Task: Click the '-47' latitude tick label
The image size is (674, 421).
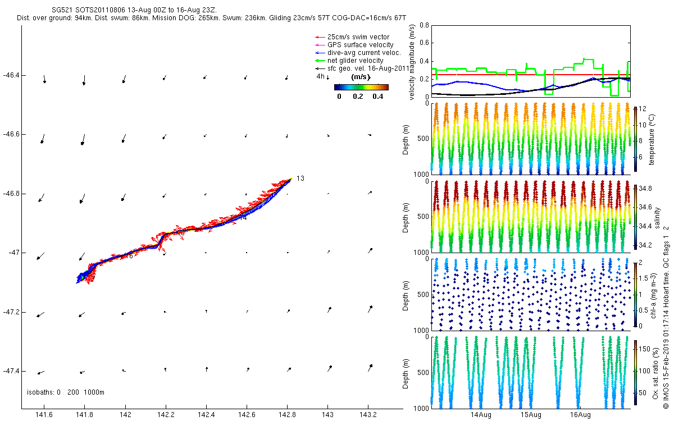Action: click(13, 253)
